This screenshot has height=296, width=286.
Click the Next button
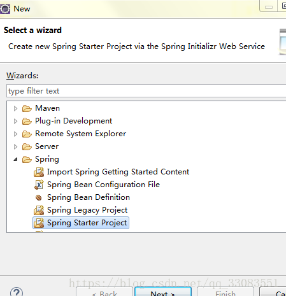163,292
